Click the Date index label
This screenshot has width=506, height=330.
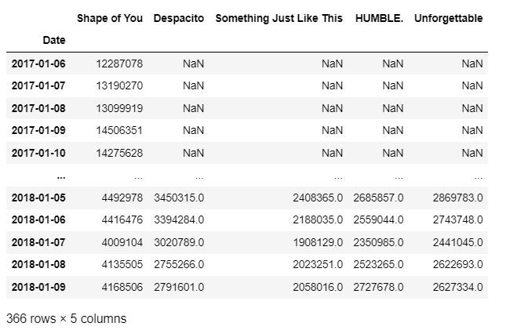tap(54, 40)
